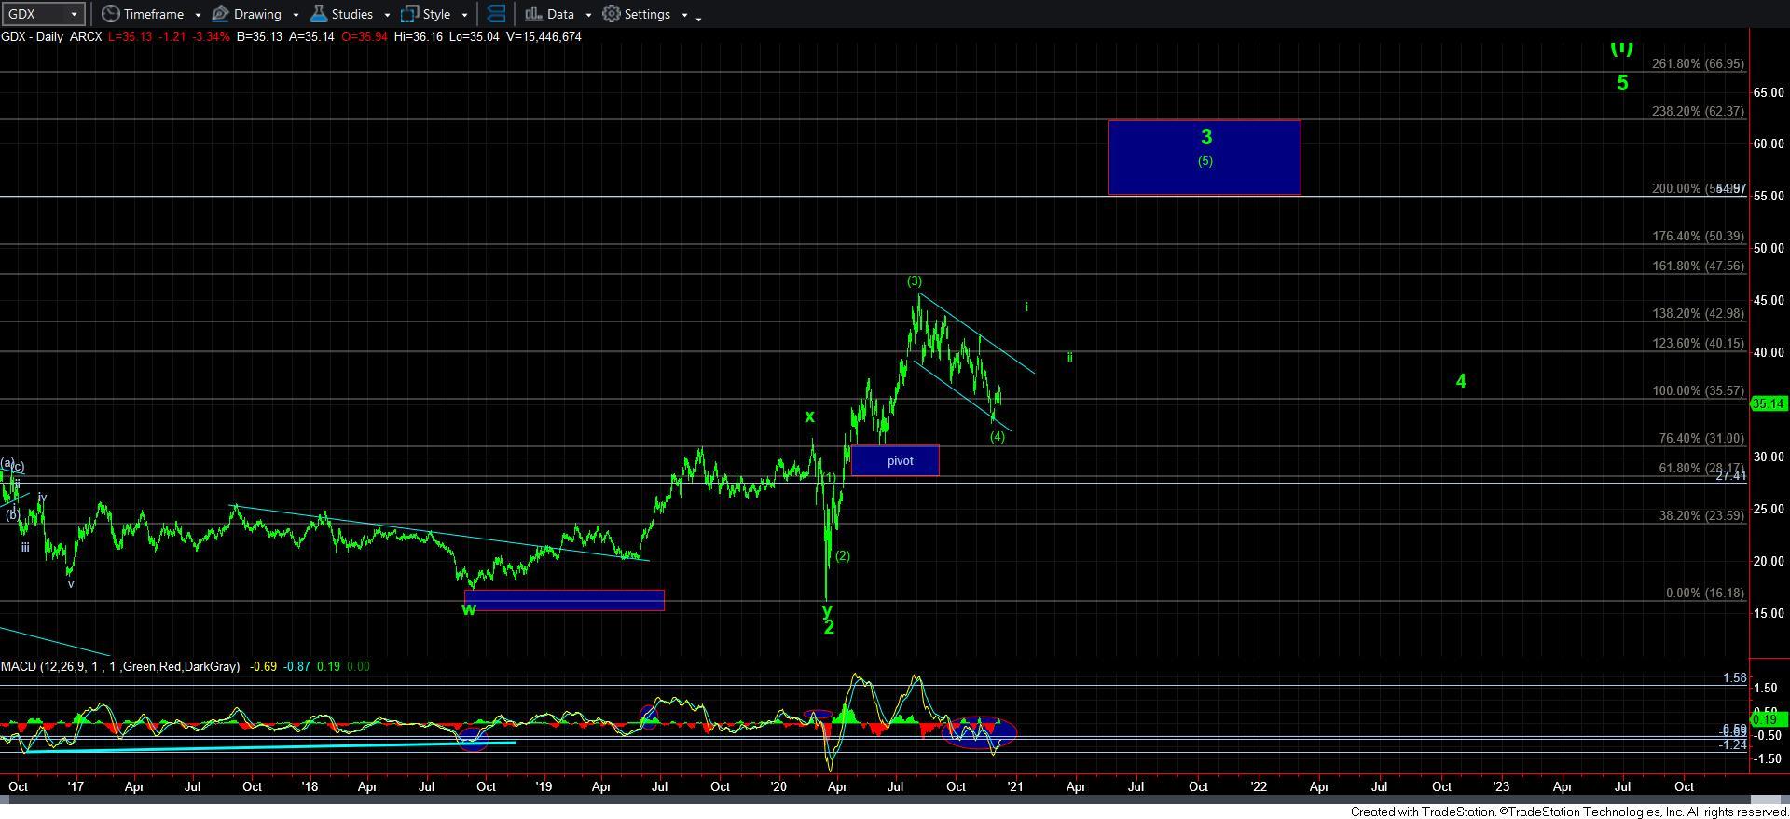
Task: Click the '(4)' wave label
Action: 998,436
